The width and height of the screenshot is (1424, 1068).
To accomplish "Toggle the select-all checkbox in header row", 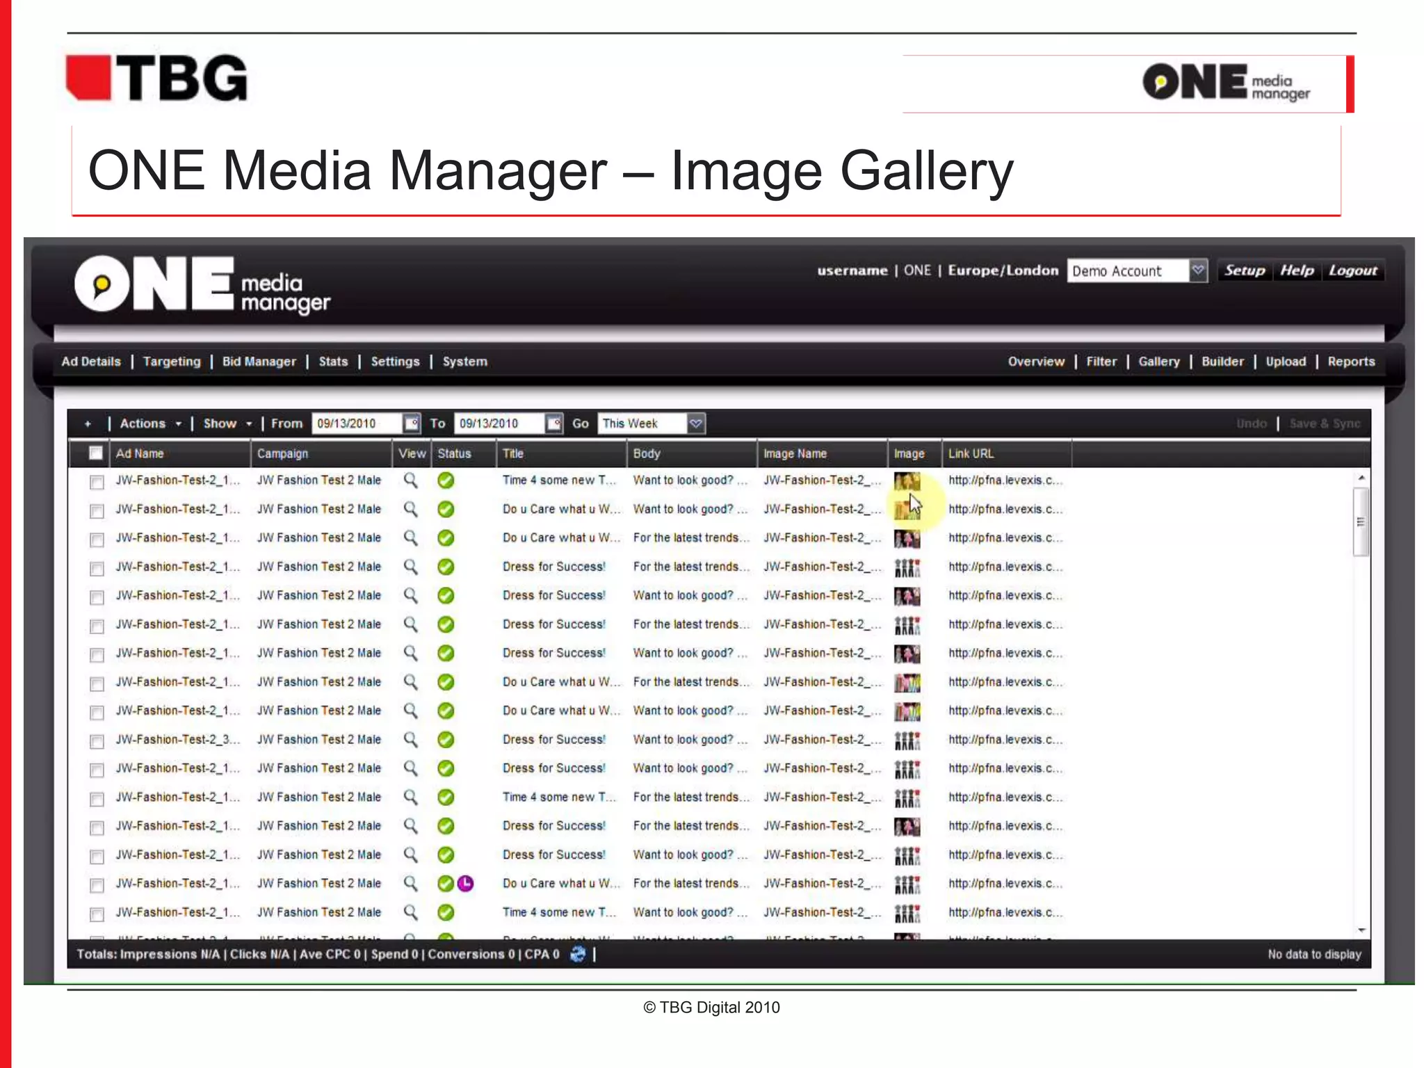I will (x=96, y=453).
